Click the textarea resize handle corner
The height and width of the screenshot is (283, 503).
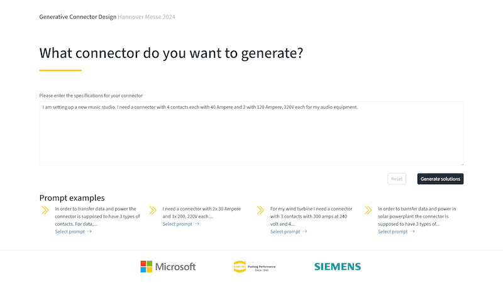[462, 163]
